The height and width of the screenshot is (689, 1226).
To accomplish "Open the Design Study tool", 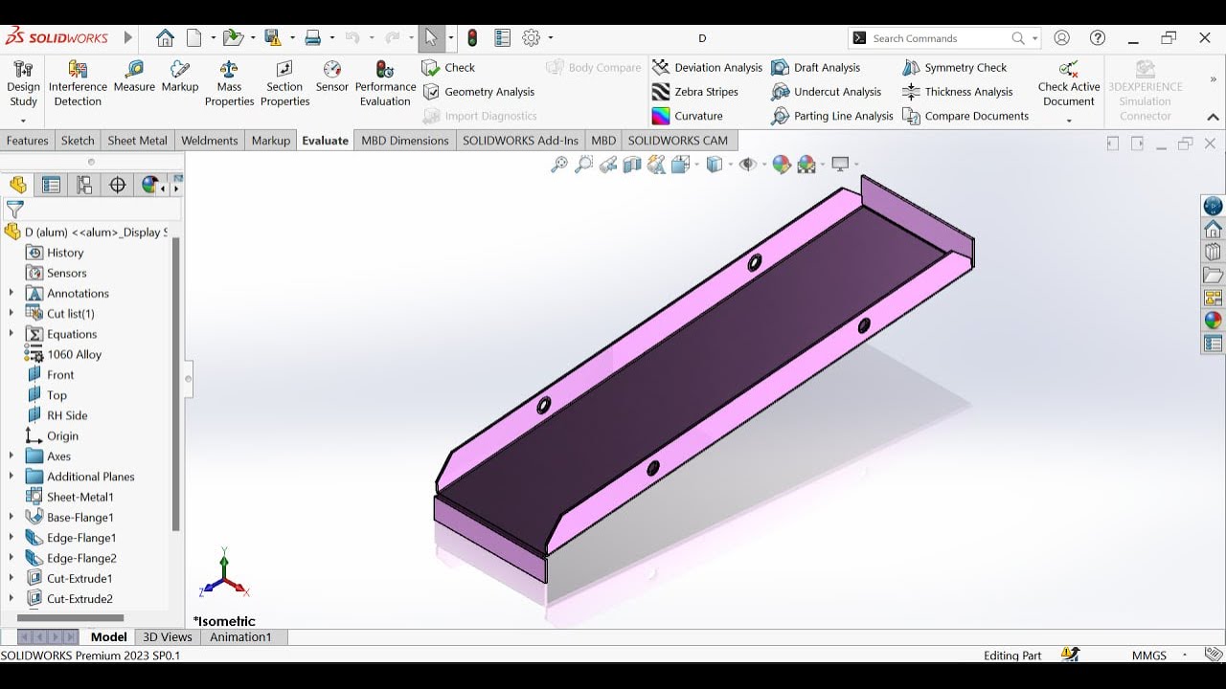I will coord(23,84).
